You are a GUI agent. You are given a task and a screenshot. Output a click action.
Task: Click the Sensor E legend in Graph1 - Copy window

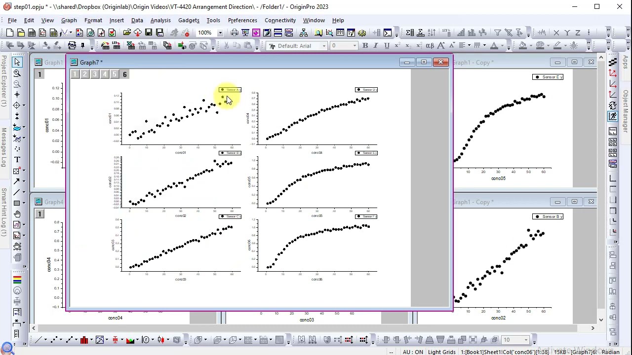point(548,77)
